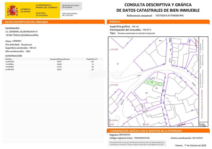Click the Spanish government coat of arms
Screen dimensions: 212x149
pyautogui.click(x=12, y=10)
